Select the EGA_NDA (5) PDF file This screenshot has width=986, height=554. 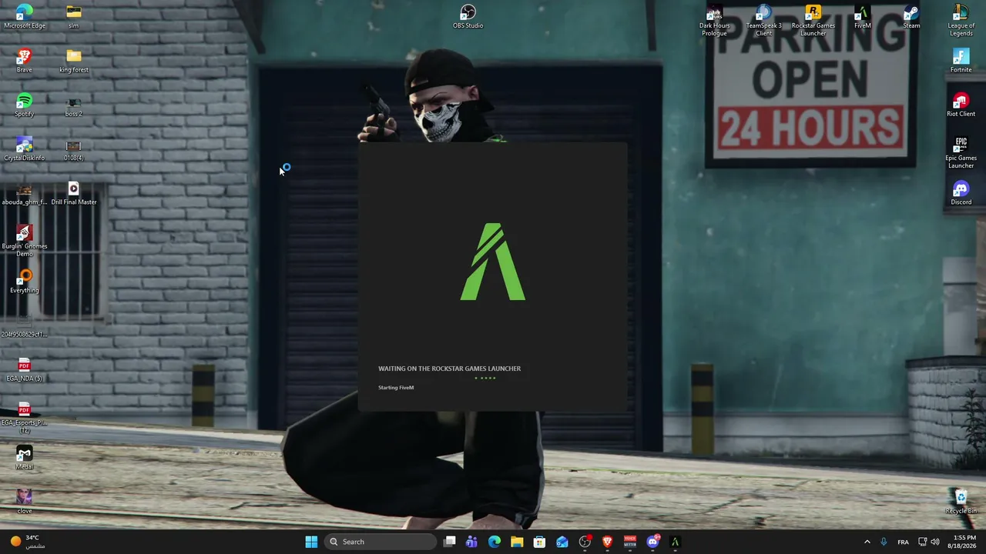(x=25, y=370)
